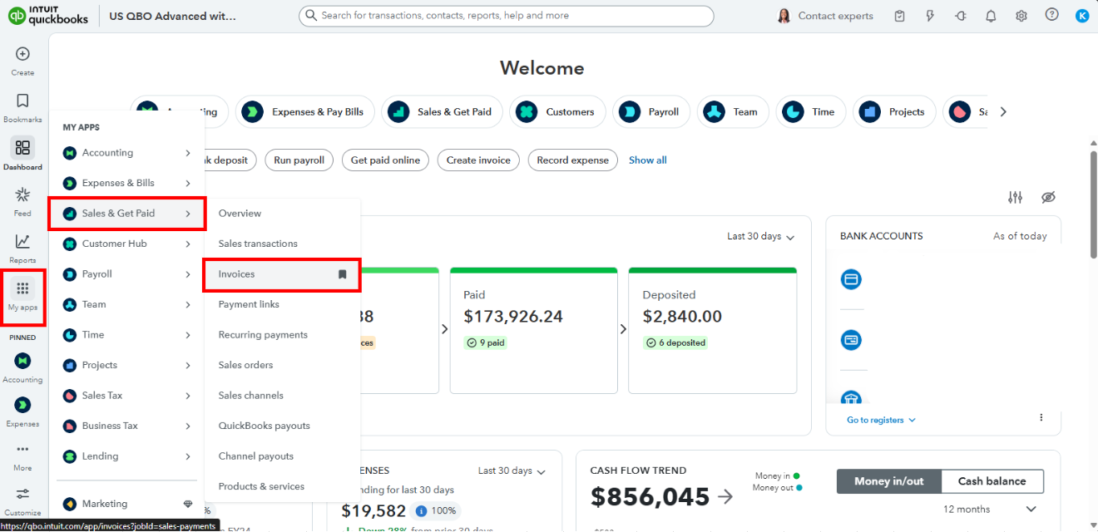Open Sales Tax in My Apps menu
1098x532 pixels.
coord(126,396)
